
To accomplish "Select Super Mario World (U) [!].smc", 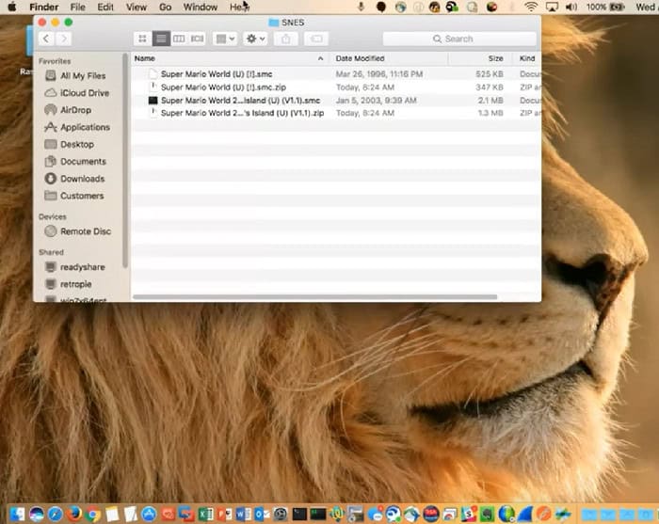I will click(217, 74).
